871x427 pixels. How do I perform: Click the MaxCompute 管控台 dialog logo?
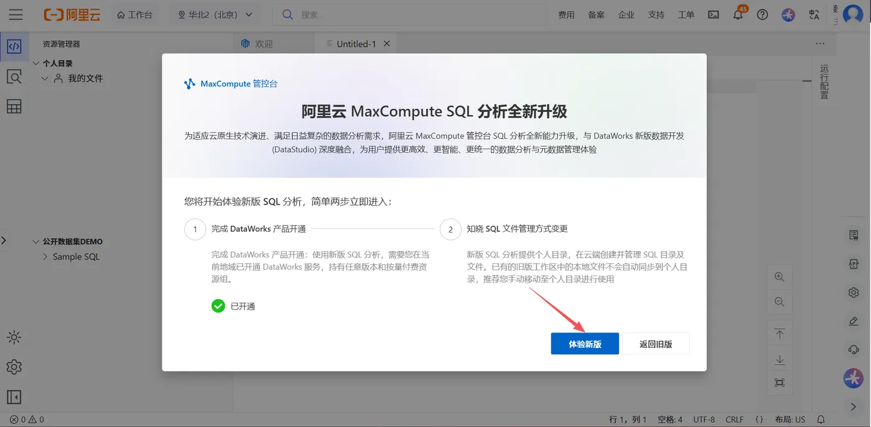point(231,83)
